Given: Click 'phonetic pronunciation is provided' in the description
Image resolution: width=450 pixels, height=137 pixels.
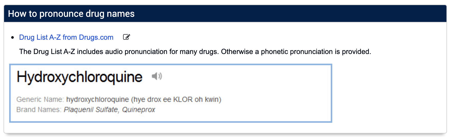Looking at the screenshot, I should pyautogui.click(x=316, y=52).
